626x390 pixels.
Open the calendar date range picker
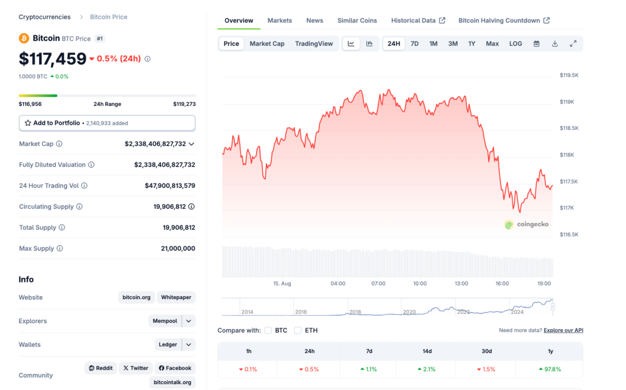point(536,44)
